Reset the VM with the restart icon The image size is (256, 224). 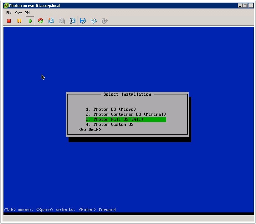[41, 21]
